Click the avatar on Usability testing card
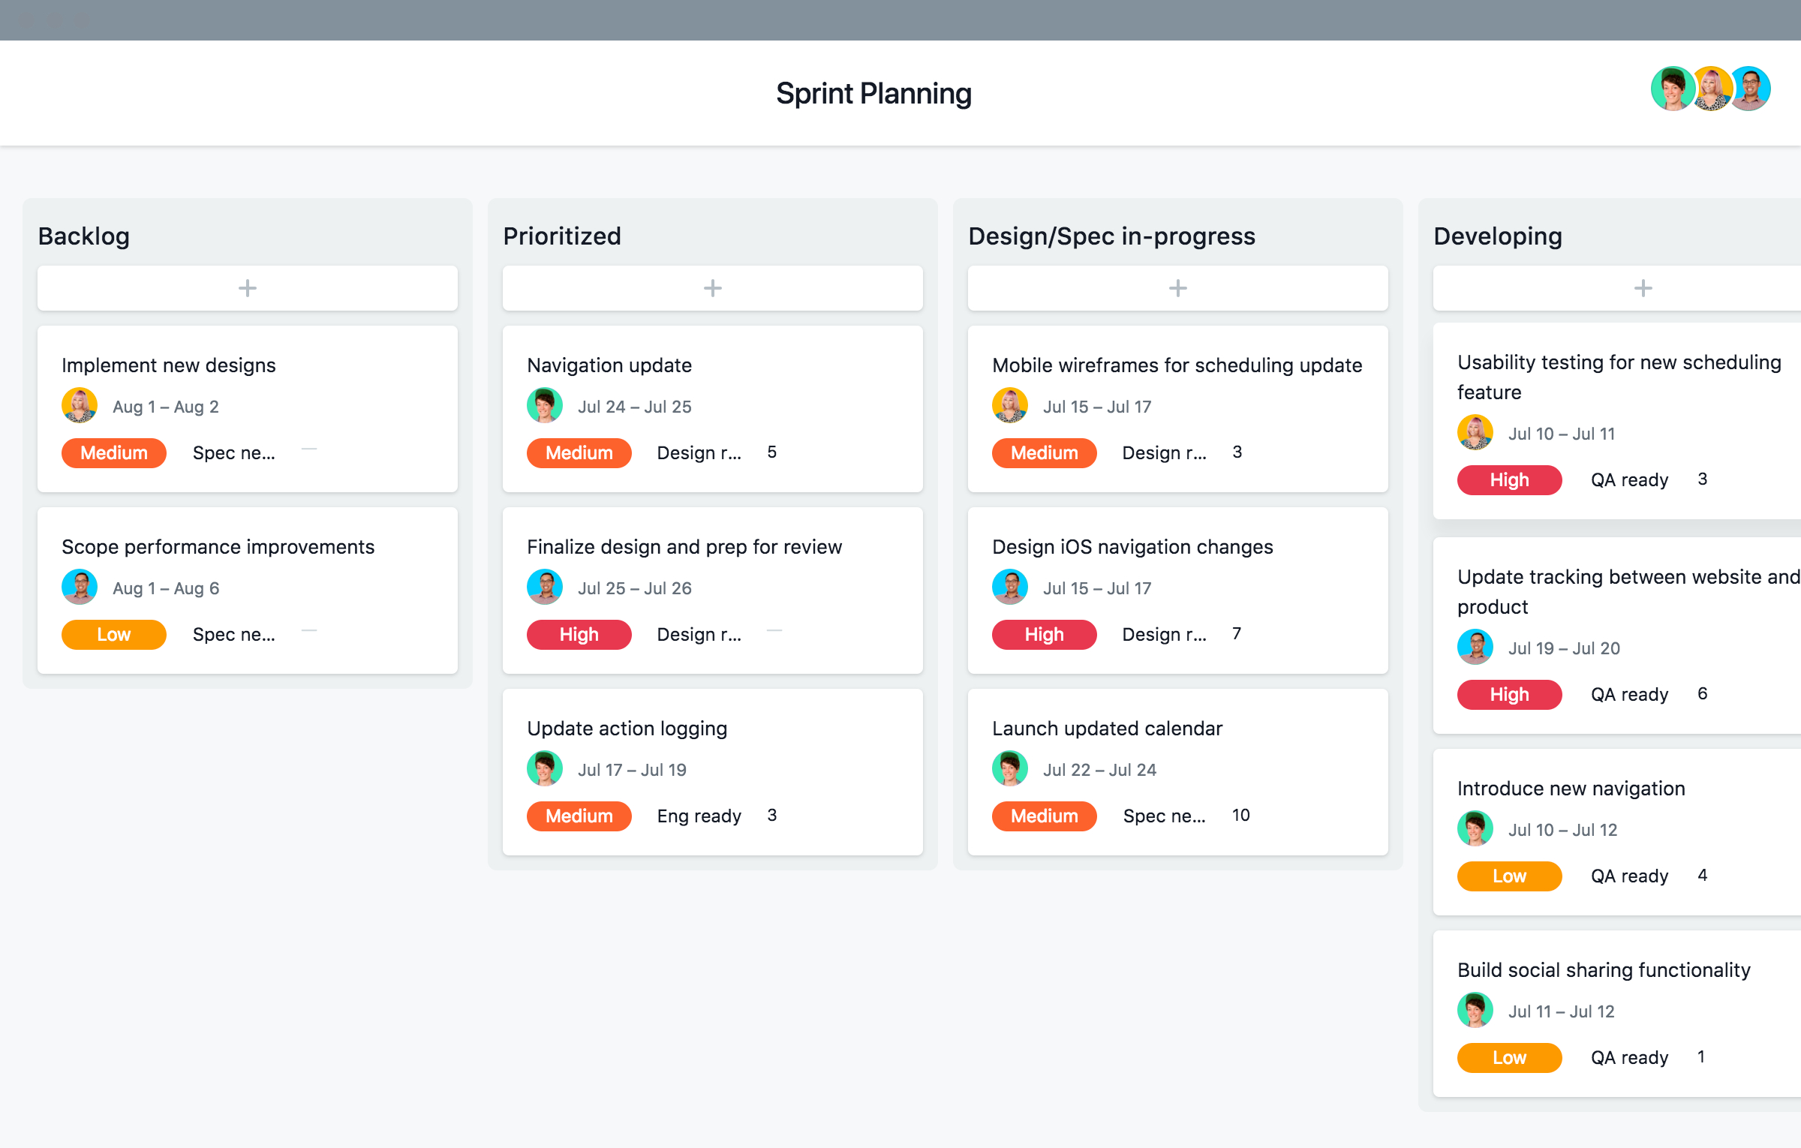 1474,434
